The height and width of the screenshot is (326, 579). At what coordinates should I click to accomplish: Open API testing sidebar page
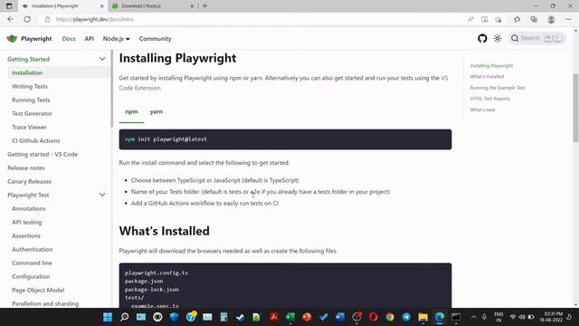point(26,222)
